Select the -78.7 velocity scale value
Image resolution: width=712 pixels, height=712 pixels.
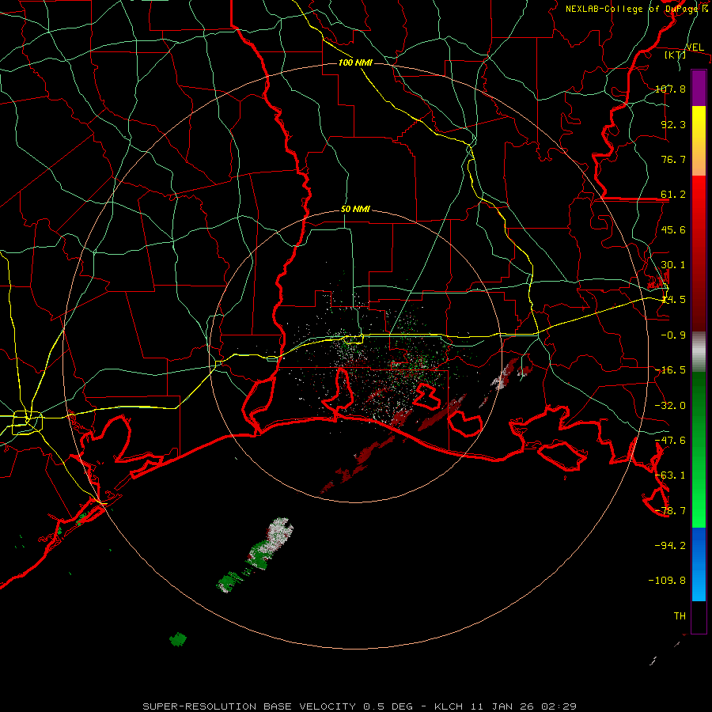(670, 511)
